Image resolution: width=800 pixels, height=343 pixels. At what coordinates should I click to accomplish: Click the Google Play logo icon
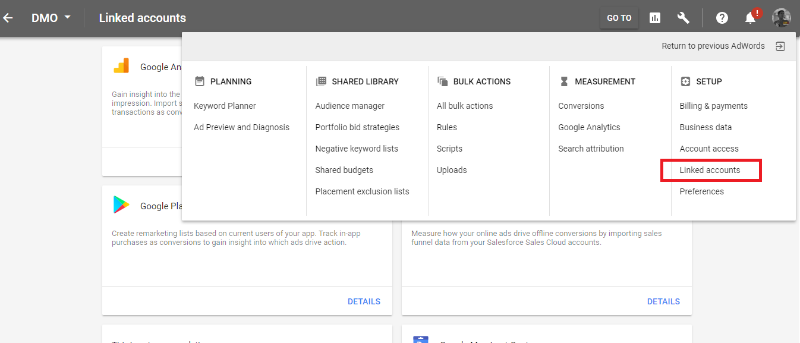[x=121, y=205]
